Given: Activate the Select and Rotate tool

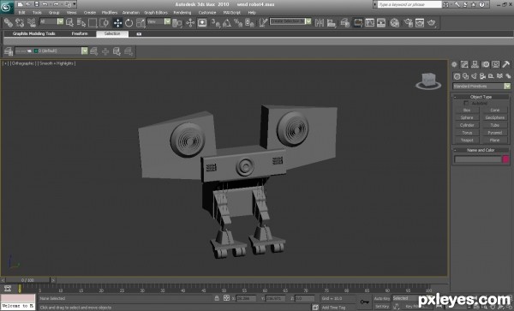Looking at the screenshot, I should pyautogui.click(x=128, y=22).
